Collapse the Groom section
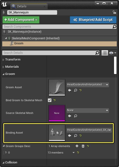Screen dimensions: 119x167 pos(3,74)
